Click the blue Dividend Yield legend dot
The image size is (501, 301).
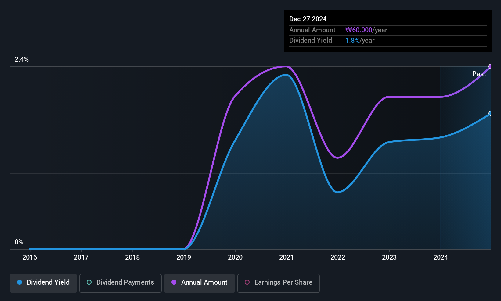tap(20, 282)
